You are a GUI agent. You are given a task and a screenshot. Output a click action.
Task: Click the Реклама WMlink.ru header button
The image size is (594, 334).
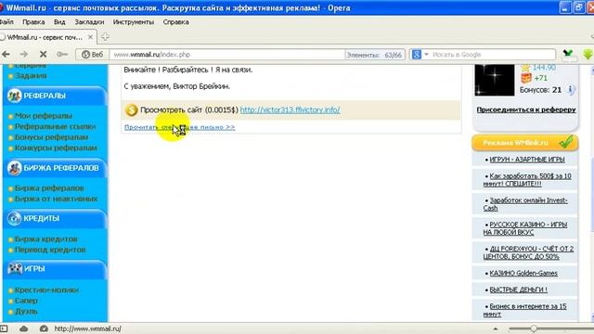click(x=525, y=143)
